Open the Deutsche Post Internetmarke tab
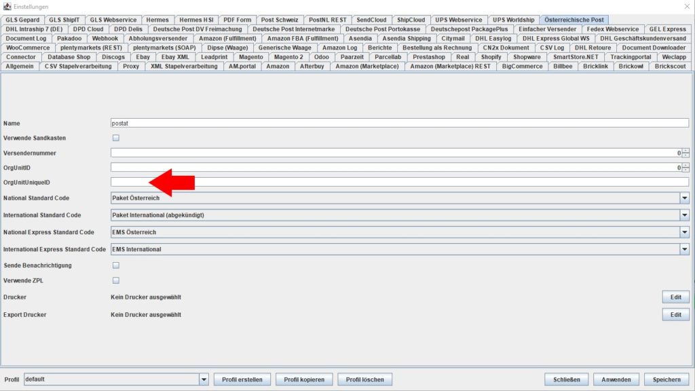This screenshot has height=391, width=695. (x=293, y=29)
